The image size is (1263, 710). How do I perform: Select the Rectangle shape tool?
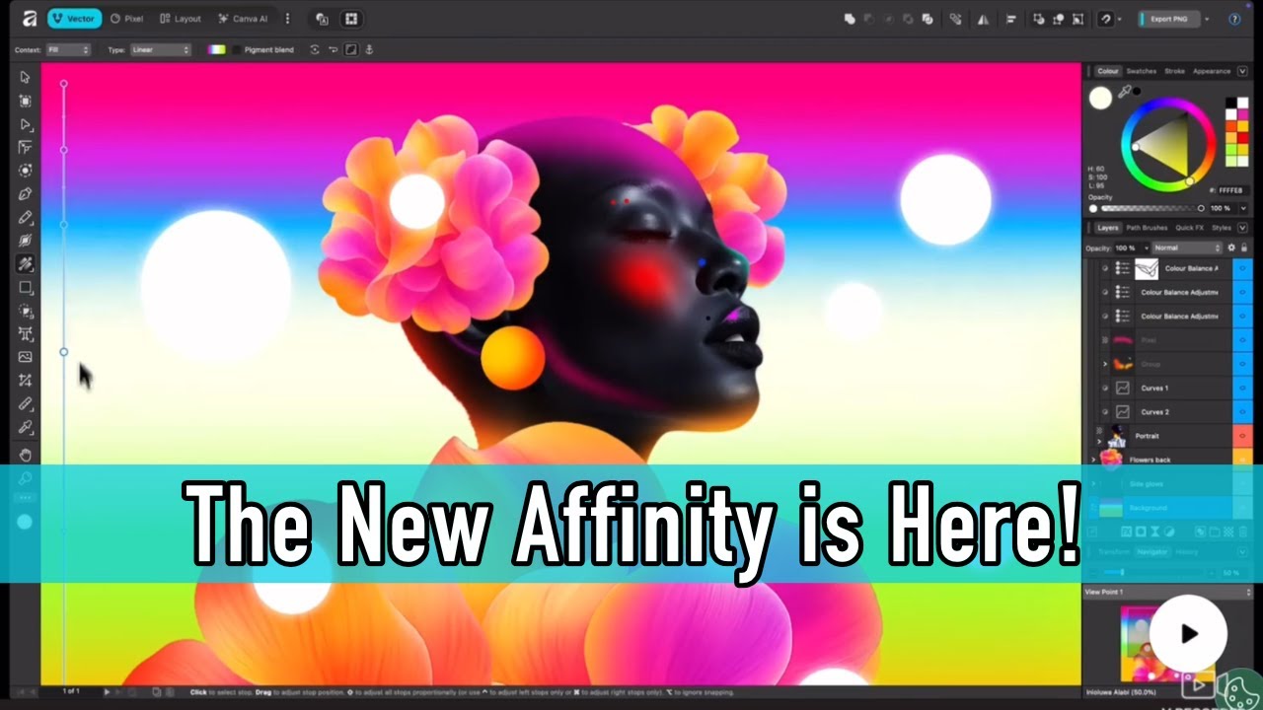coord(26,288)
